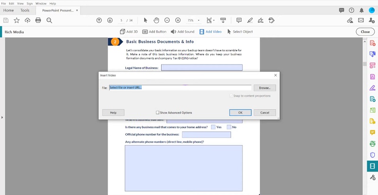Image resolution: width=378 pixels, height=195 pixels.
Task: Click Add Sound in Rich Media bar
Action: (182, 32)
